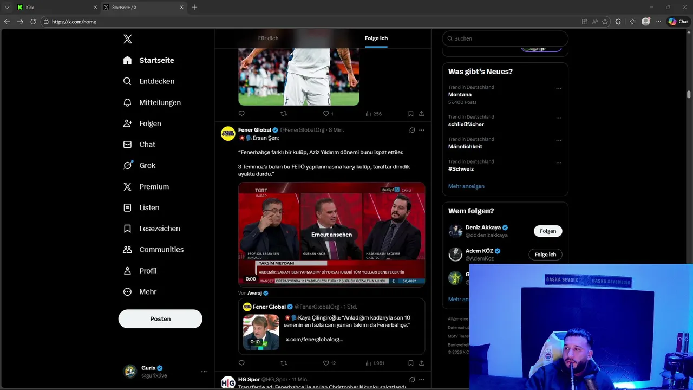Open Lesezeichen bookmarks
The width and height of the screenshot is (693, 390).
click(x=152, y=229)
